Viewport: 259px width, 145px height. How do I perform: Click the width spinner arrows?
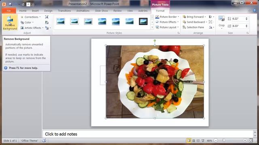246,26
